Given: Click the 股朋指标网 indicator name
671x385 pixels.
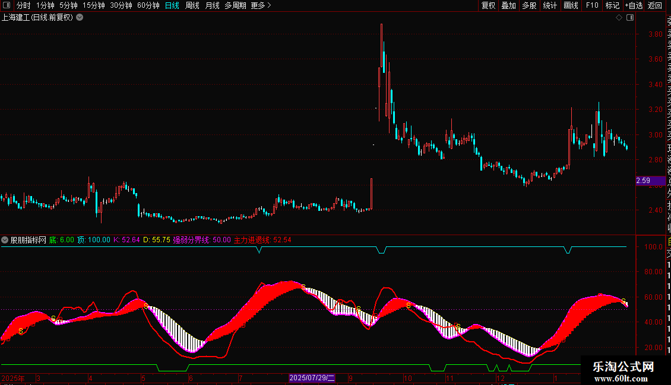Looking at the screenshot, I should coord(29,240).
